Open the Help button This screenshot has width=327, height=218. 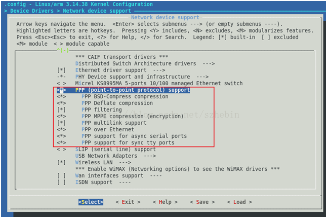(x=165, y=202)
